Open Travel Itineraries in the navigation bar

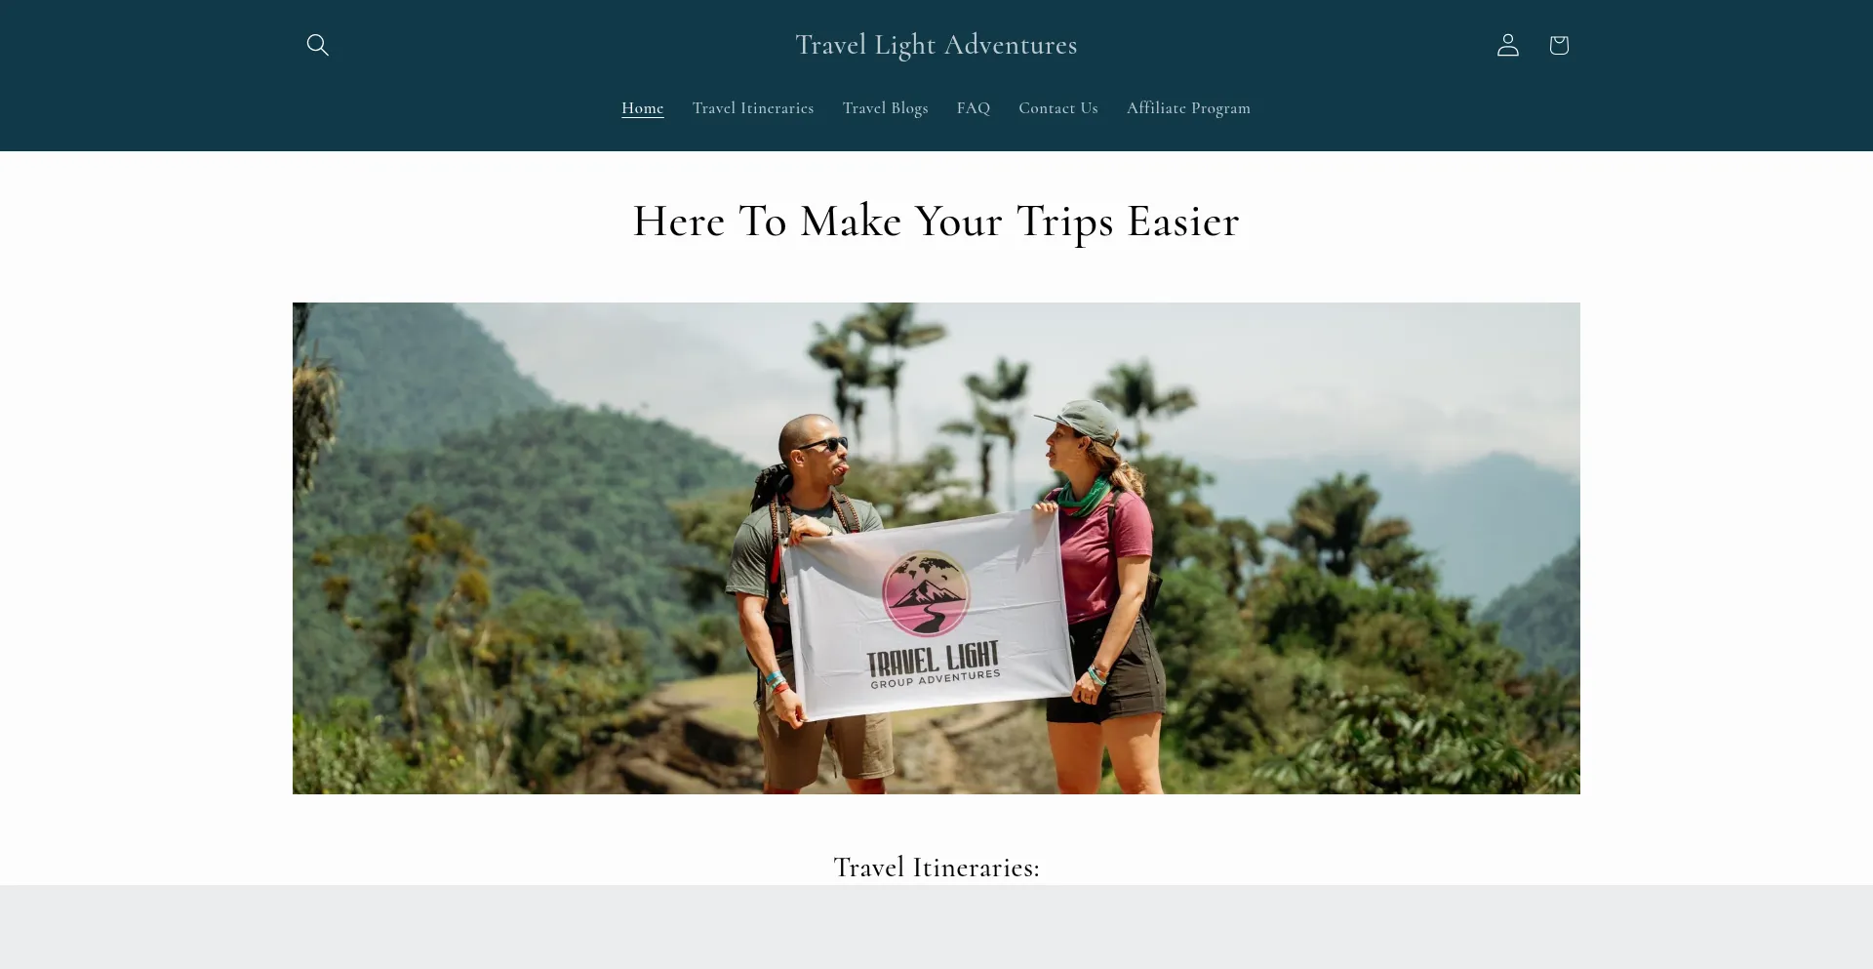click(x=752, y=108)
